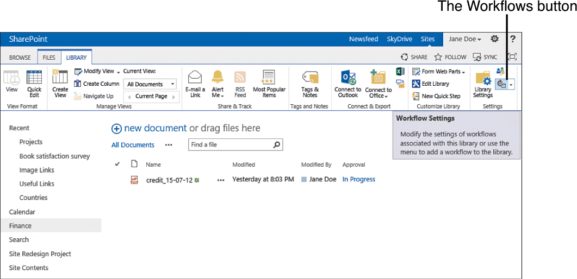Image resolution: width=577 pixels, height=279 pixels.
Task: Open Calendar in the left navigation
Action: [22, 212]
